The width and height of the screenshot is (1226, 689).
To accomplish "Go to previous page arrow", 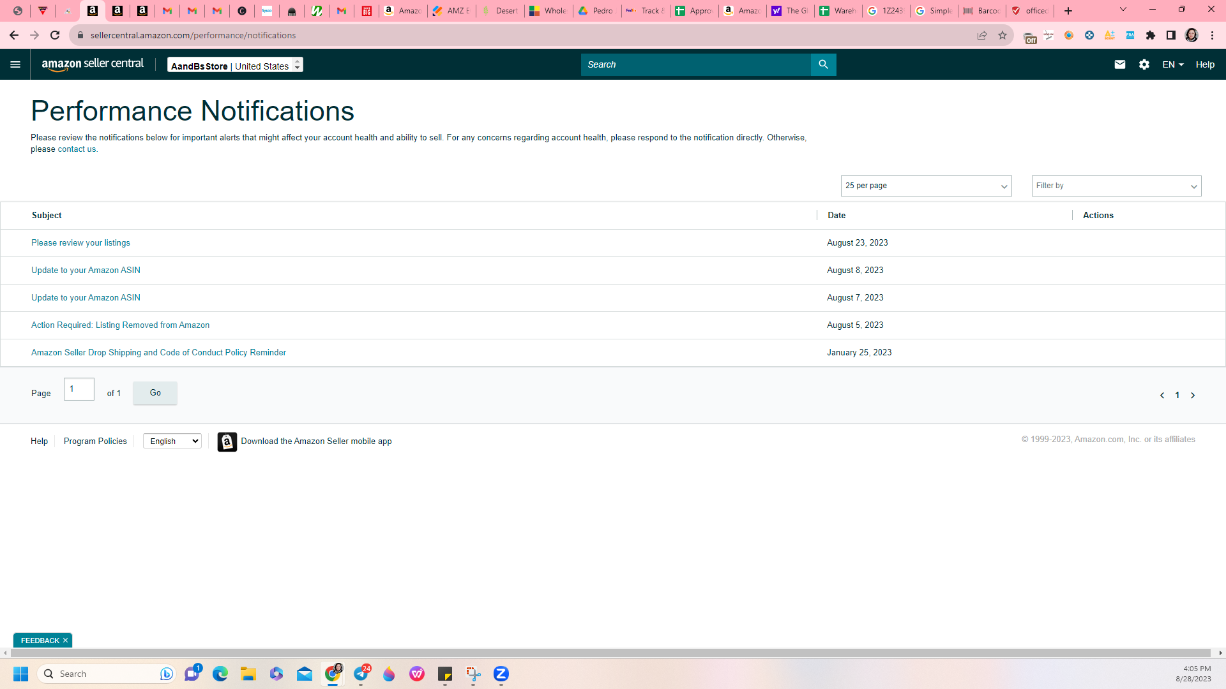I will 1162,396.
